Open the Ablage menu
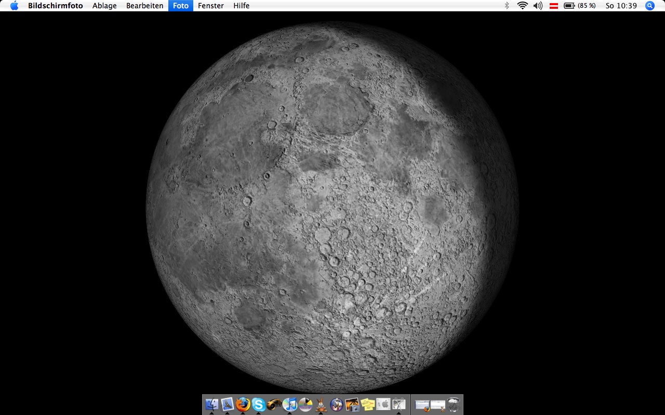This screenshot has width=665, height=415. (x=104, y=6)
